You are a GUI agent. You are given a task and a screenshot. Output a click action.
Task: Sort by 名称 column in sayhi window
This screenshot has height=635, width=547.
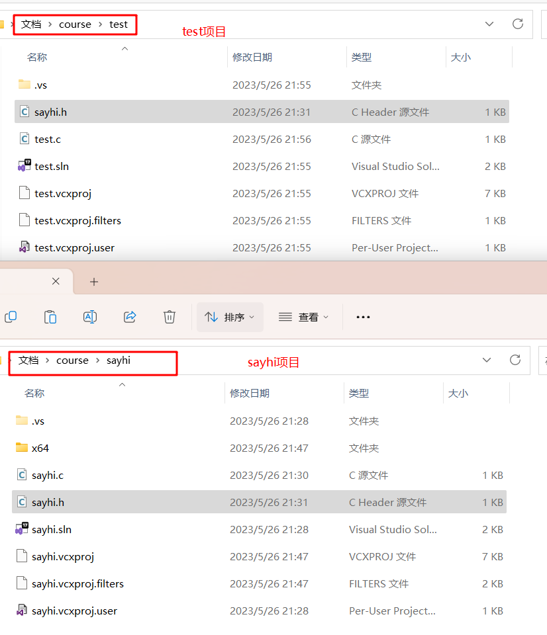(x=34, y=393)
